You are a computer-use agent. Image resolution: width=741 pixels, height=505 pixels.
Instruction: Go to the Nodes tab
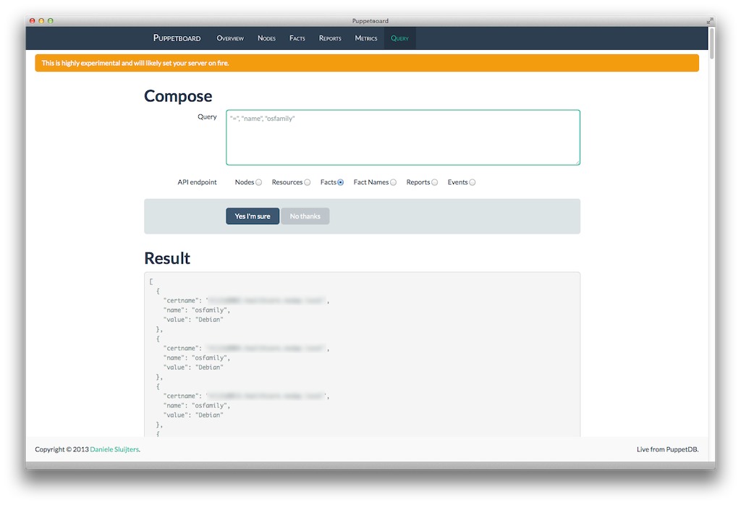click(266, 38)
